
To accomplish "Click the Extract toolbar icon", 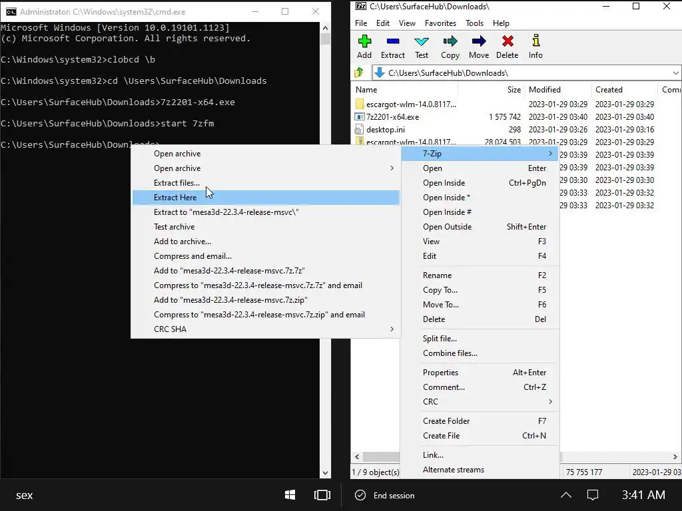I will point(393,42).
